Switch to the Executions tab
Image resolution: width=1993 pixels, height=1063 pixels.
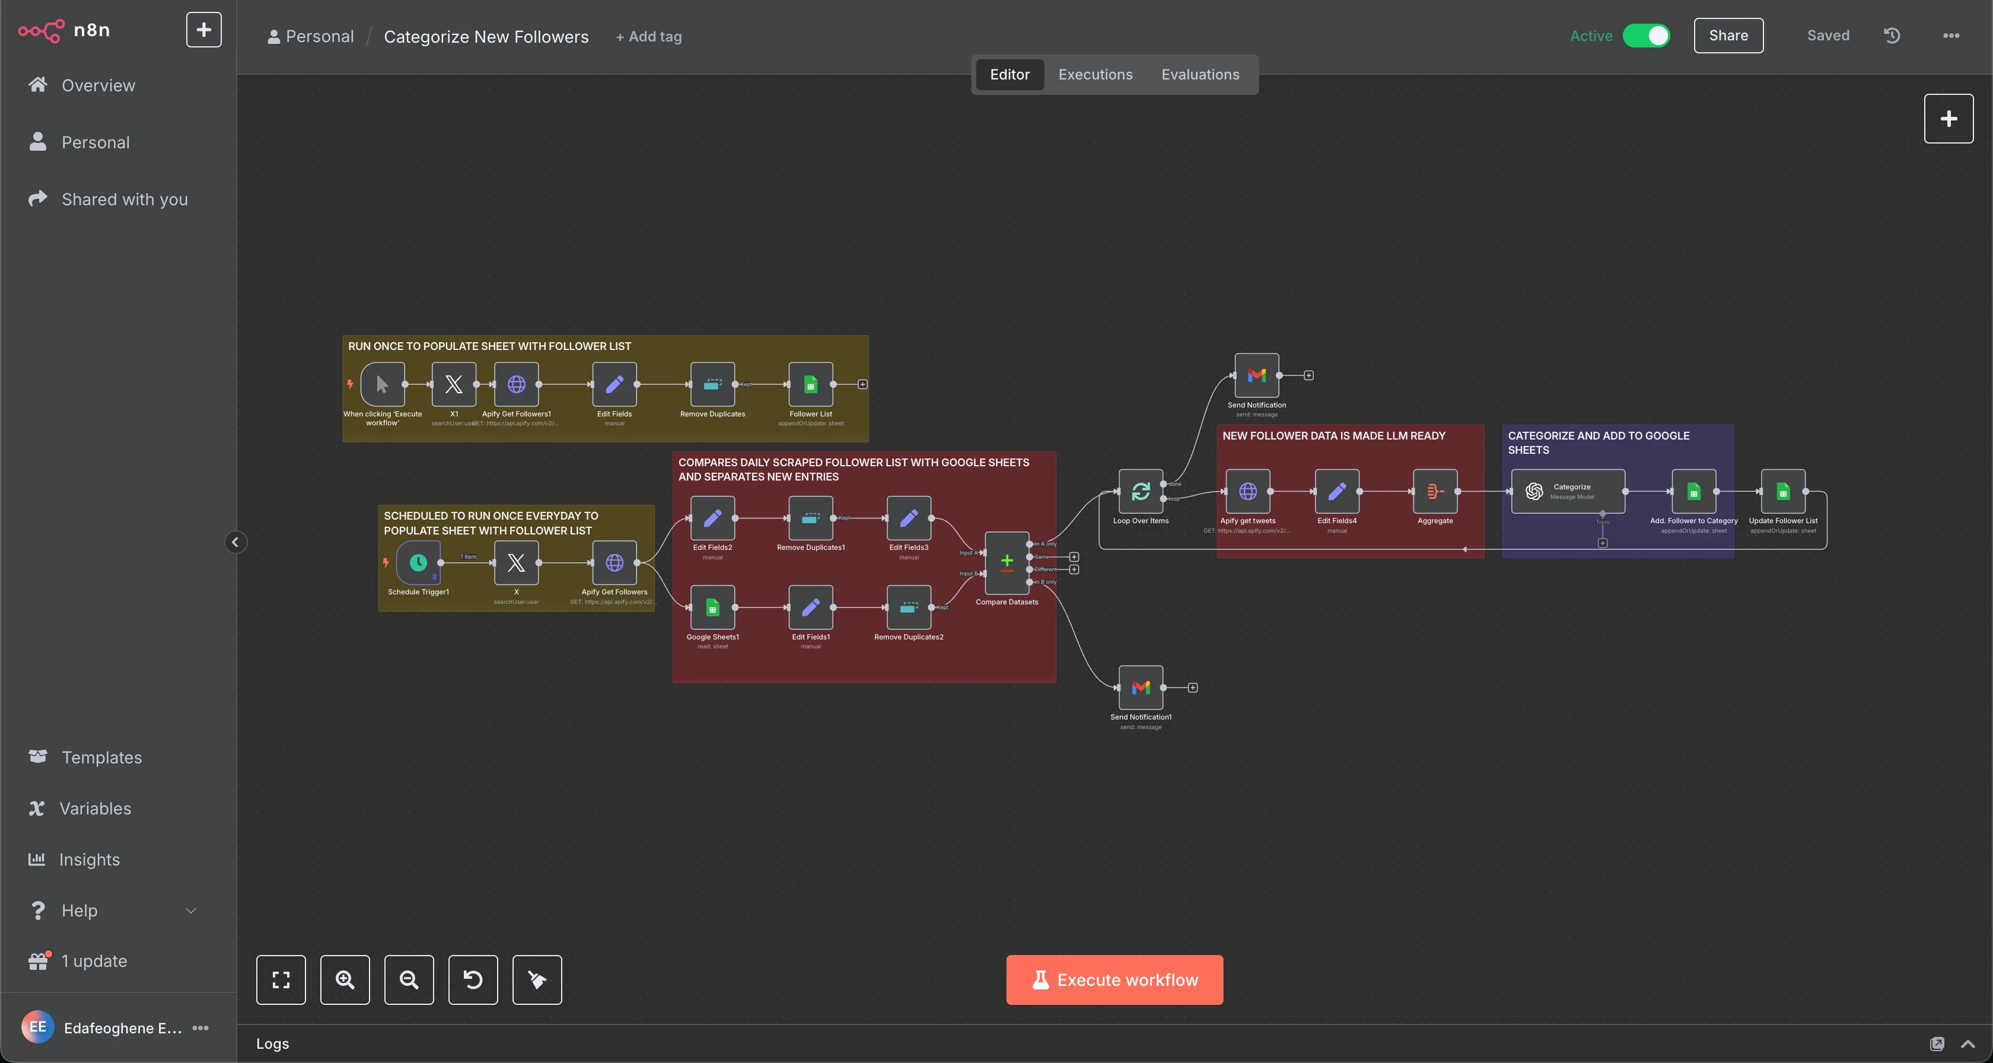[1095, 74]
